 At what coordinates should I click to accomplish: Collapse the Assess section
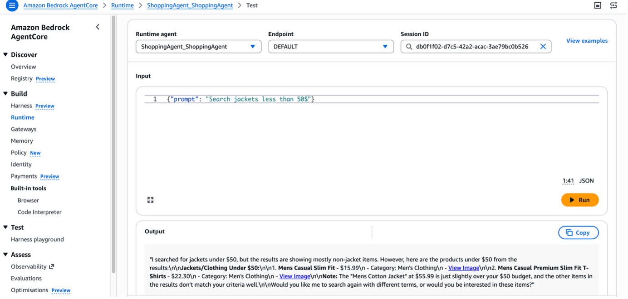click(5, 255)
